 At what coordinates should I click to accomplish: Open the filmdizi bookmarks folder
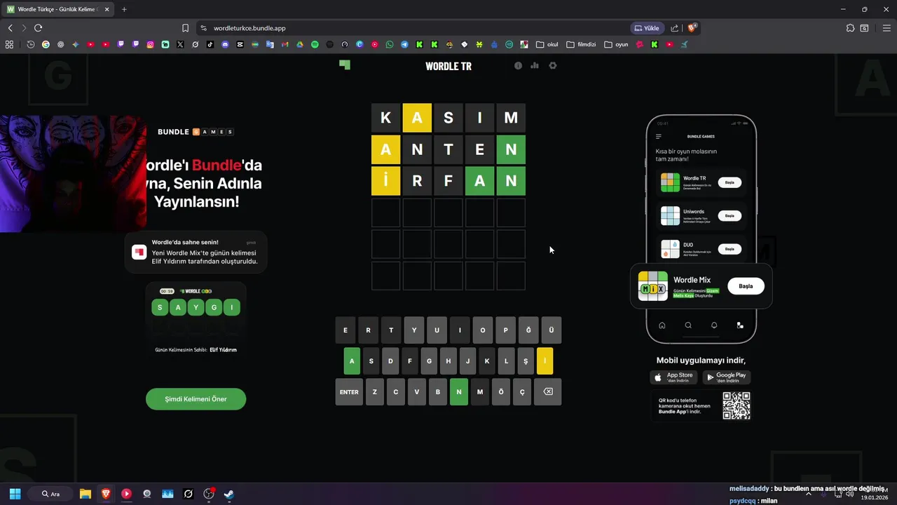(581, 44)
